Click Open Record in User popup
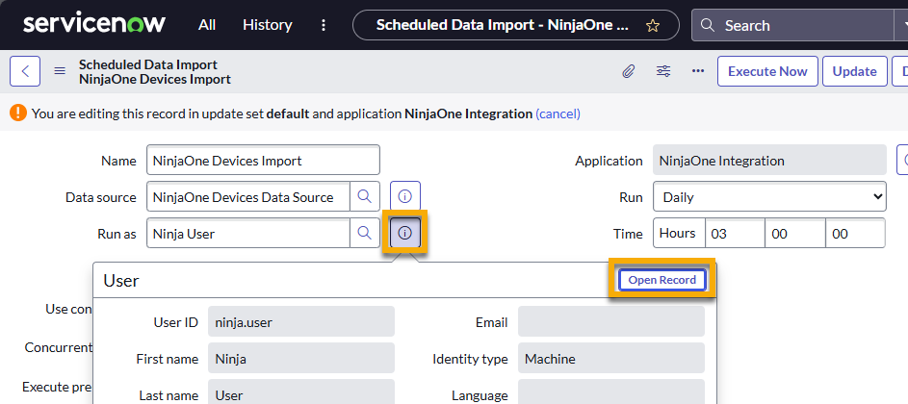Viewport: 908px width, 404px height. pyautogui.click(x=662, y=280)
